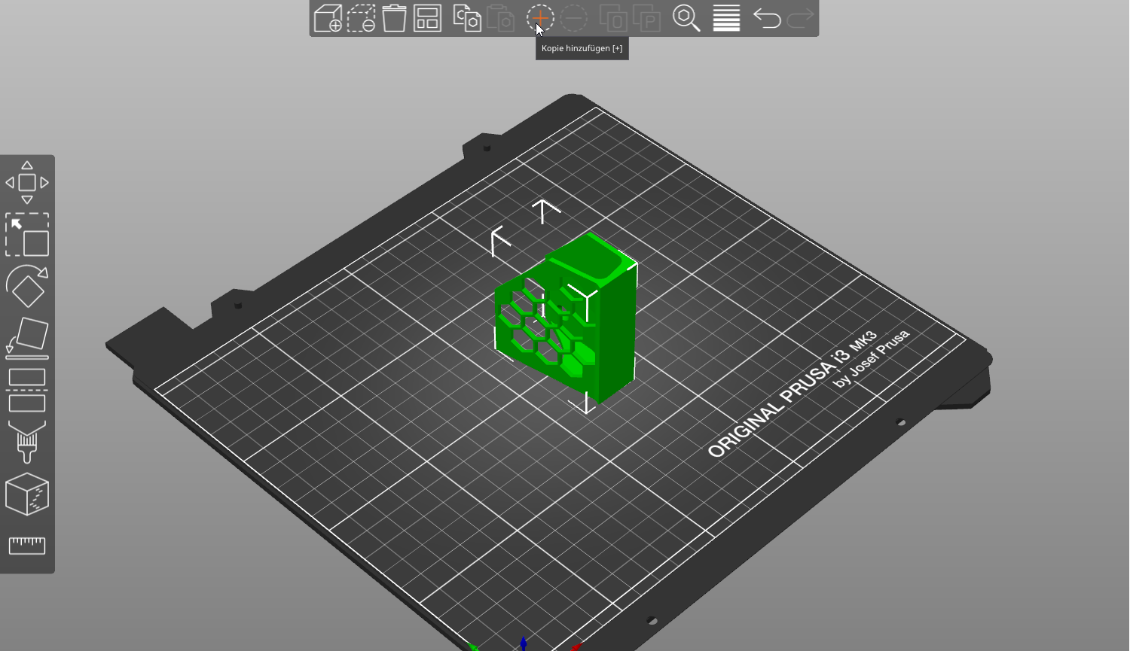Click the Redo arrow
This screenshot has width=1130, height=651.
(x=800, y=18)
